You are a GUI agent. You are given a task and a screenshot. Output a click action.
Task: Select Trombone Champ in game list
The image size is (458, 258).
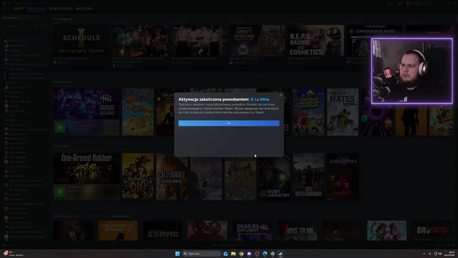pos(19,209)
